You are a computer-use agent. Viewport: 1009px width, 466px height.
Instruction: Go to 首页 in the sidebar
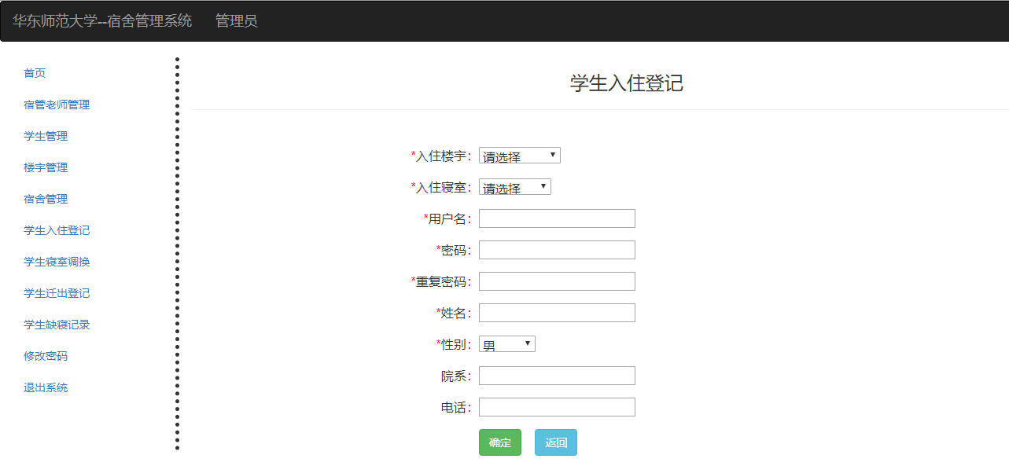pyautogui.click(x=35, y=73)
